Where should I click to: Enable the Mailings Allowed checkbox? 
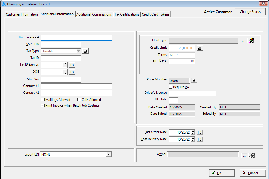[x=43, y=100]
